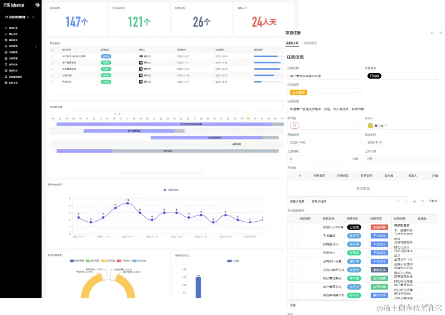Click the 26个 remaining tasks card
Screen dimensions: 445x315
coord(202,19)
